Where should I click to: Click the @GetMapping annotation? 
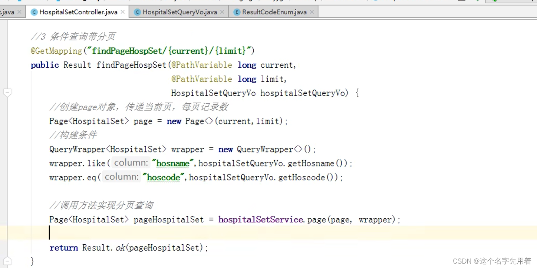pyautogui.click(x=56, y=51)
